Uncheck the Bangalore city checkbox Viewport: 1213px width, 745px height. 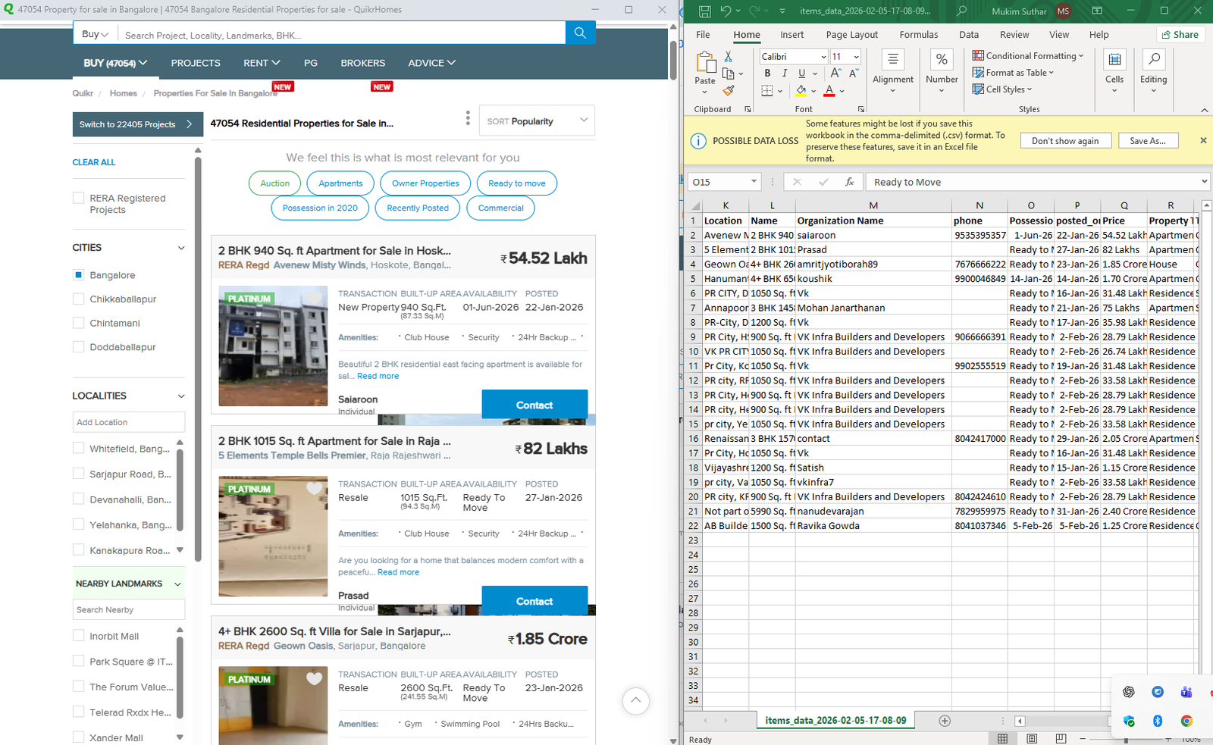coord(78,275)
